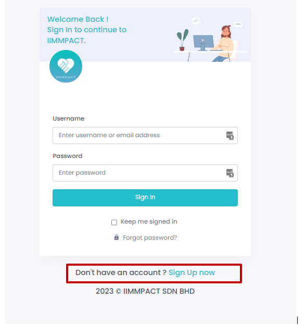Viewport: 306px width, 326px height.
Task: Click the Username field label
Action: (x=69, y=119)
